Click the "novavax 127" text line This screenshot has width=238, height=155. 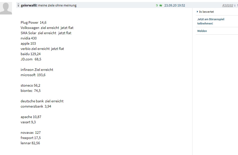point(31,133)
